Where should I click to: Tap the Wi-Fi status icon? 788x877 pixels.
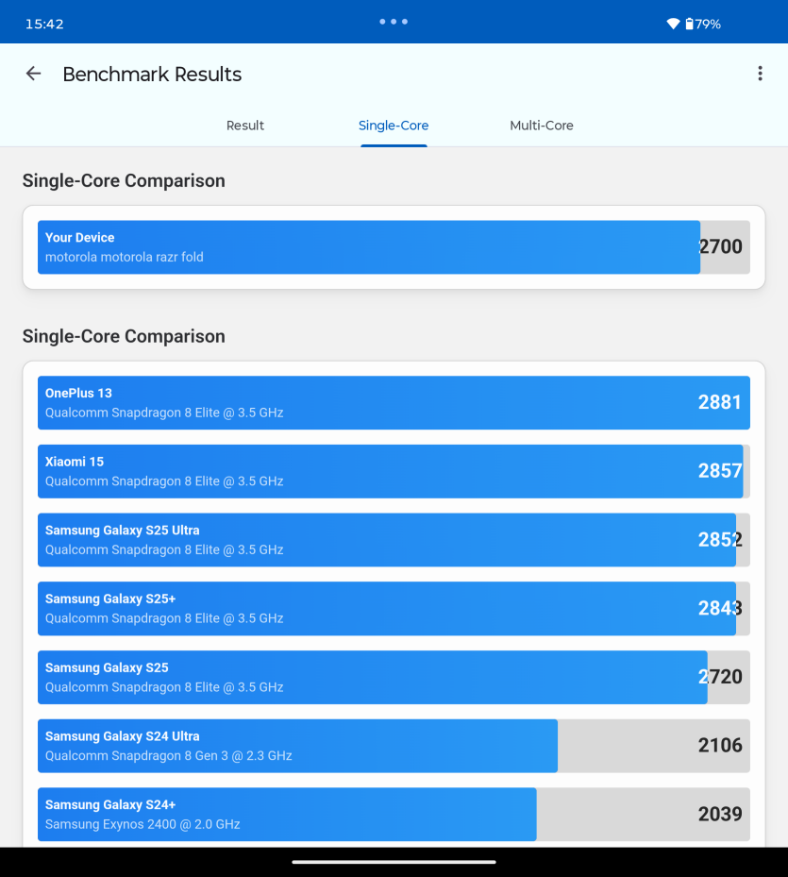click(x=673, y=24)
